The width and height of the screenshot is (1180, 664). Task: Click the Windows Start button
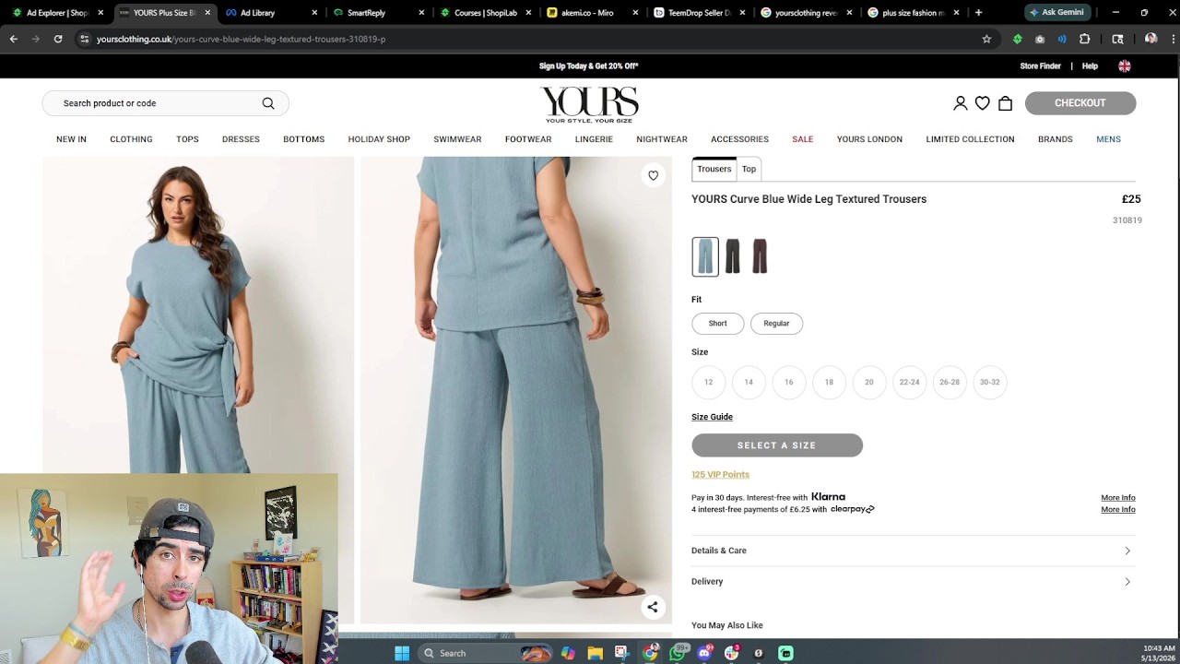click(402, 653)
